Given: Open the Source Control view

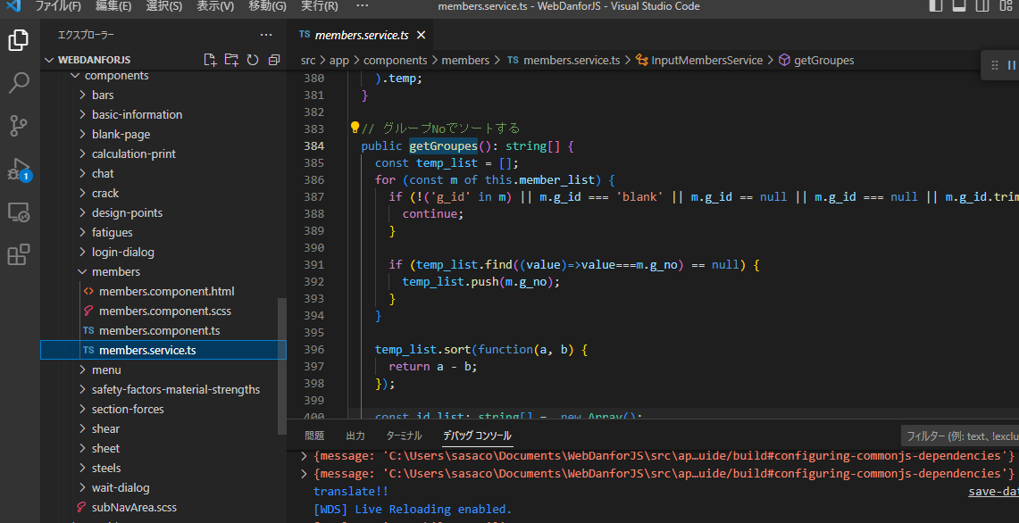Looking at the screenshot, I should 20,126.
